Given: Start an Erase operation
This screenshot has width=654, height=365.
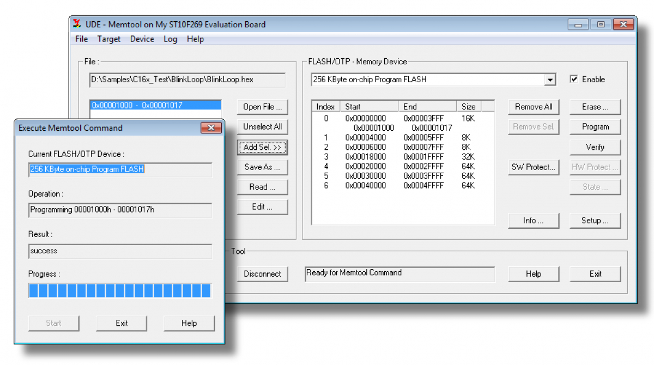Looking at the screenshot, I should point(595,107).
